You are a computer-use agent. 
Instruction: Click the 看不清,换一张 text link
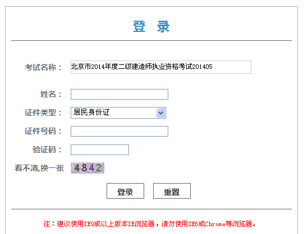click(39, 168)
